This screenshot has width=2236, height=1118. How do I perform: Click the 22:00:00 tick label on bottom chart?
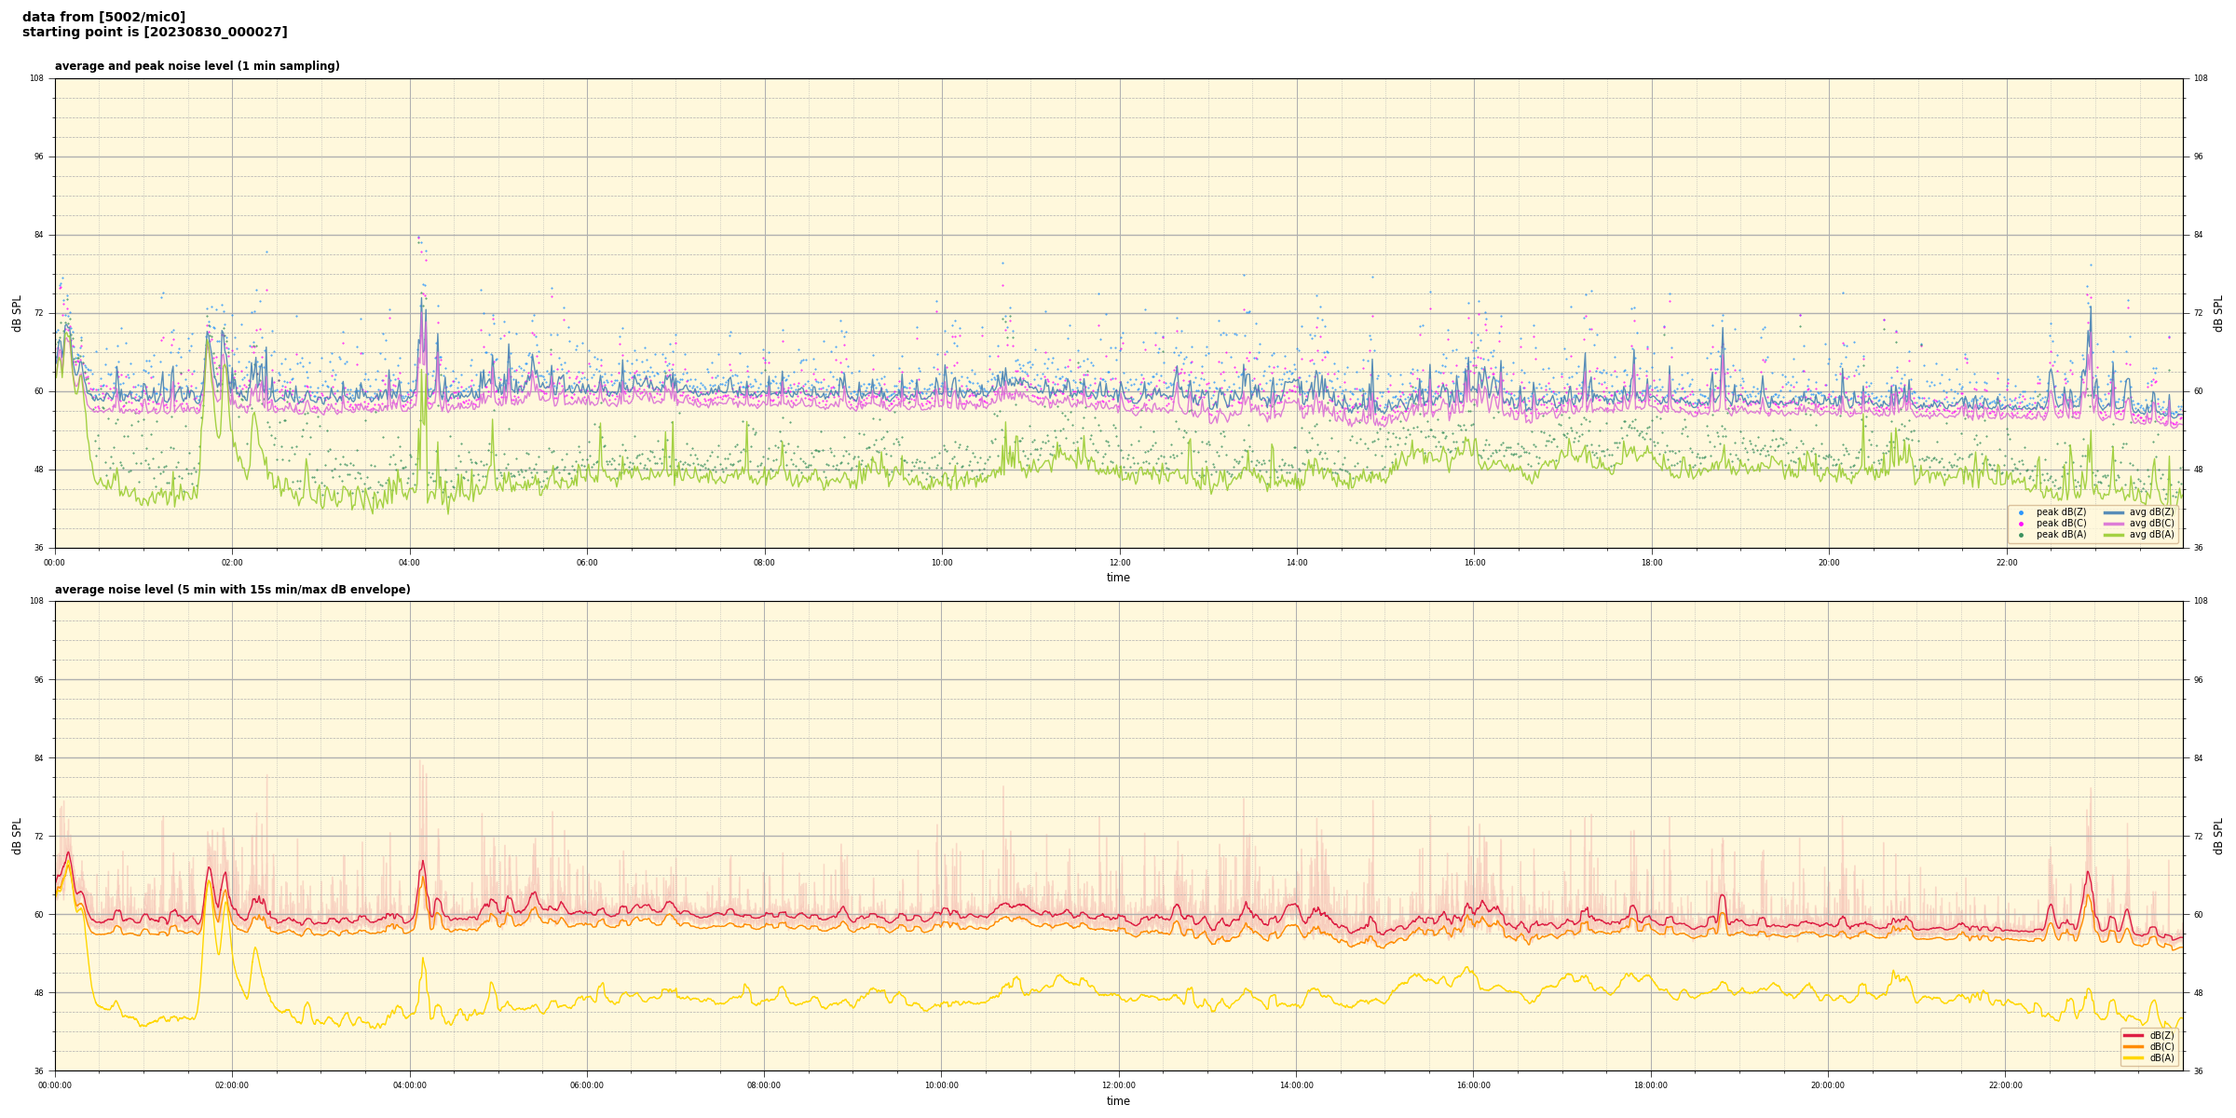[x=2005, y=1085]
